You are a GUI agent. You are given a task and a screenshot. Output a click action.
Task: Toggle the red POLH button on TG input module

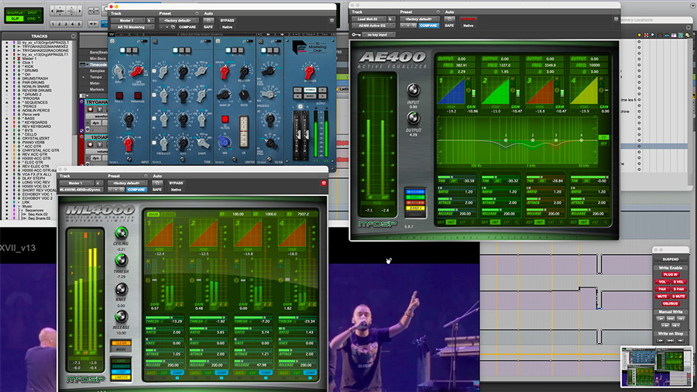[119, 95]
